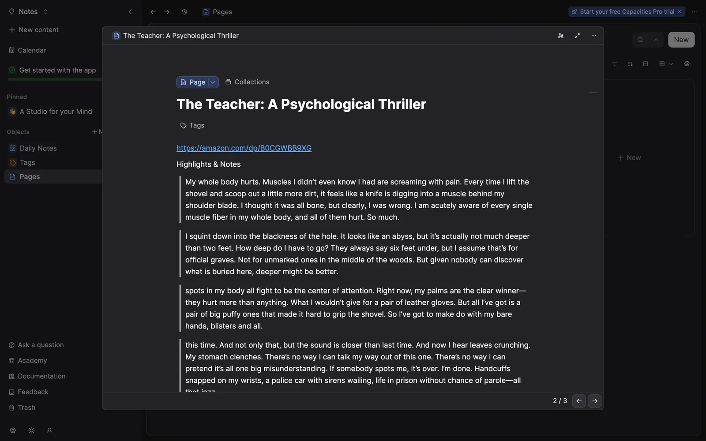Open Academy link in sidebar
This screenshot has width=706, height=441.
(x=28, y=360)
